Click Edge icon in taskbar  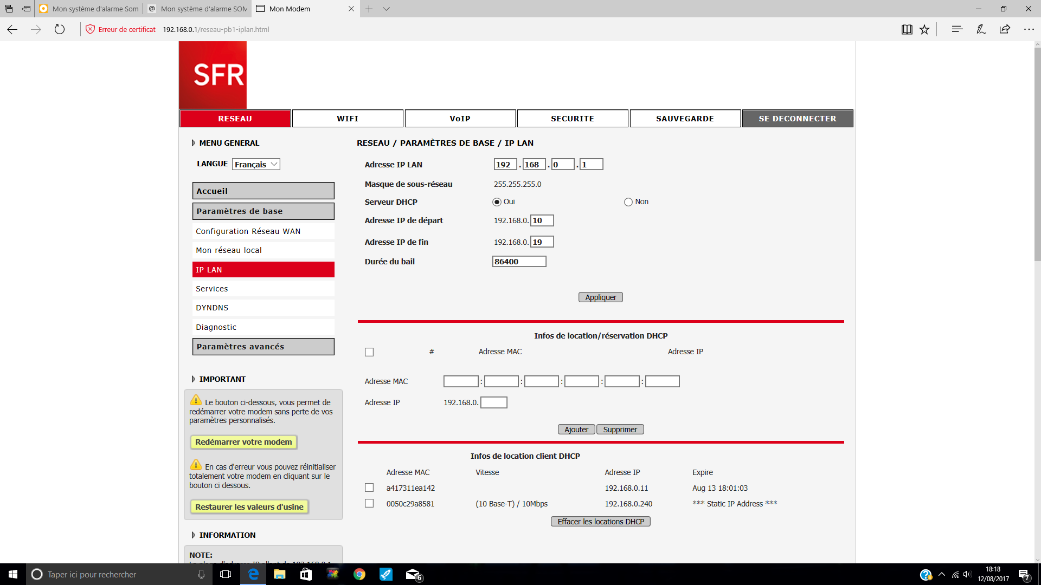253,574
